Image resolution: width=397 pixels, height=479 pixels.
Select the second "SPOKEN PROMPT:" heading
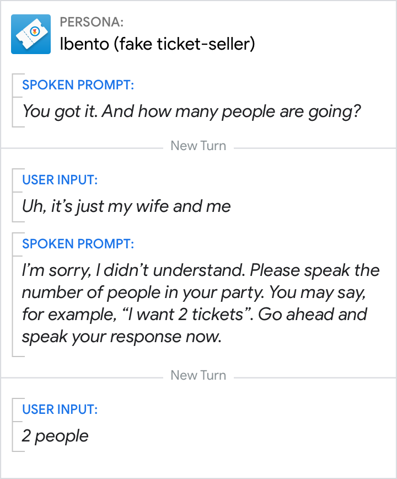[x=78, y=244]
